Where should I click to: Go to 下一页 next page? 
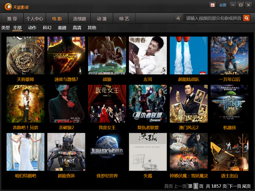pyautogui.click(x=235, y=186)
